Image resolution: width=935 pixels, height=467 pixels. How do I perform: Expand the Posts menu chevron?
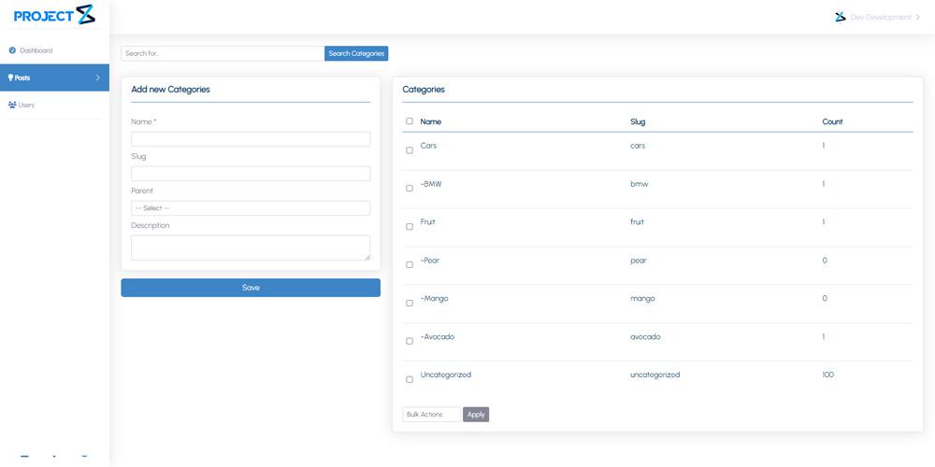98,78
